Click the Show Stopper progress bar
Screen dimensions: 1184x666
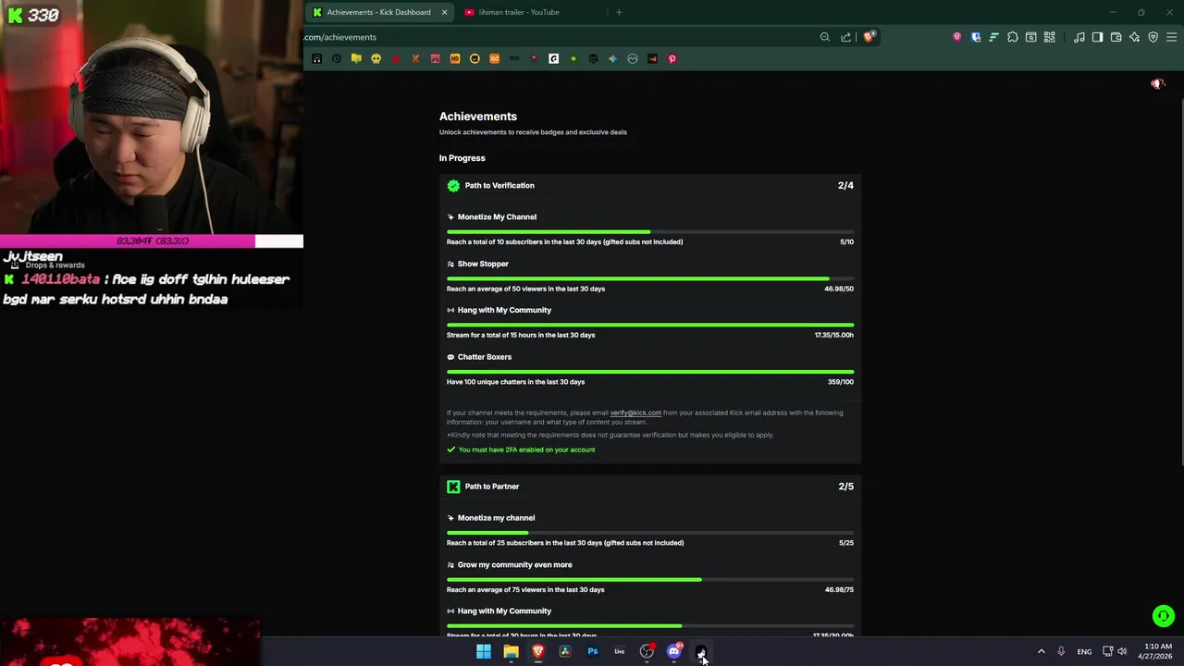pos(650,278)
